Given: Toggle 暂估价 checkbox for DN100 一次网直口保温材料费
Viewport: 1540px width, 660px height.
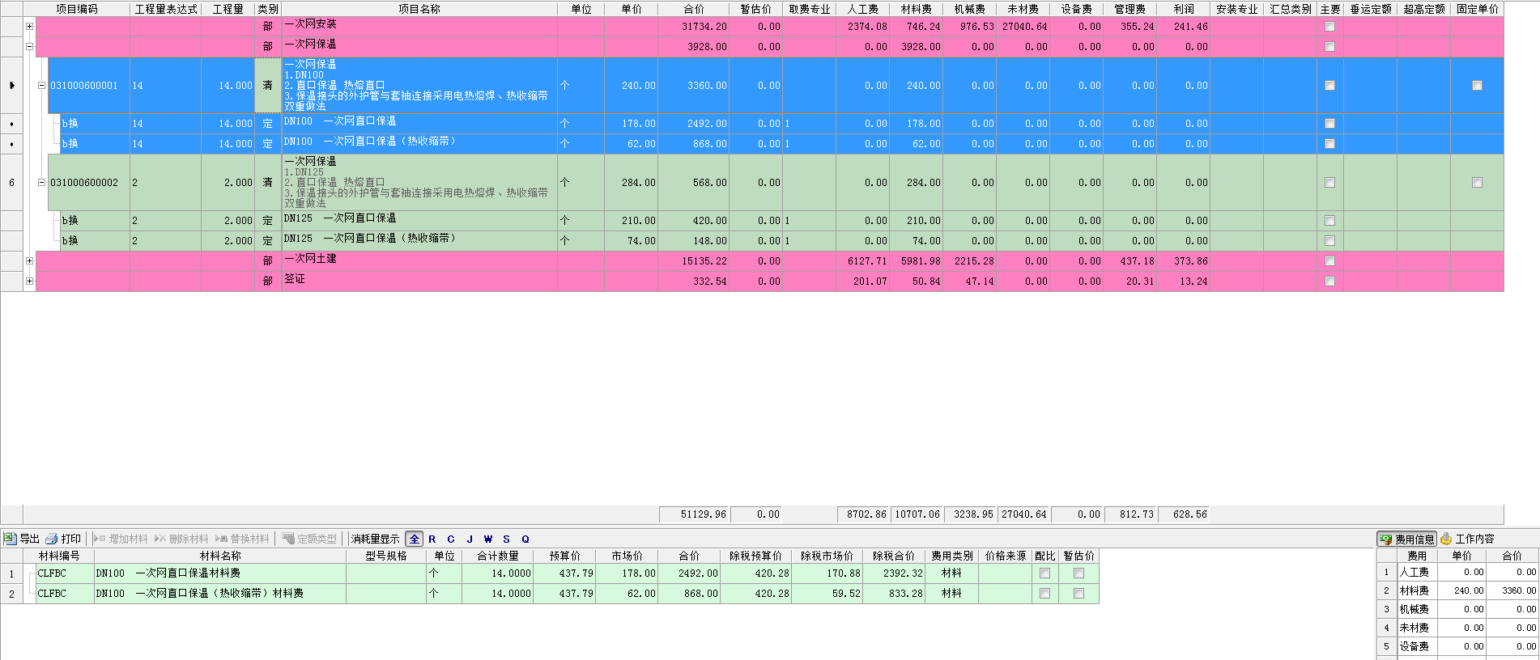Looking at the screenshot, I should click(x=1078, y=573).
